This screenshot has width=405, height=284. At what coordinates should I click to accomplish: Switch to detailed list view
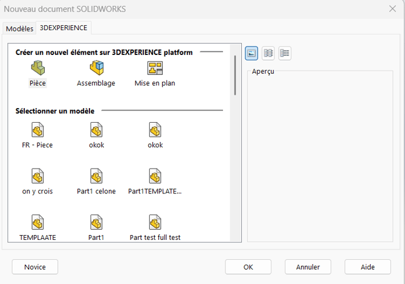[x=285, y=53]
